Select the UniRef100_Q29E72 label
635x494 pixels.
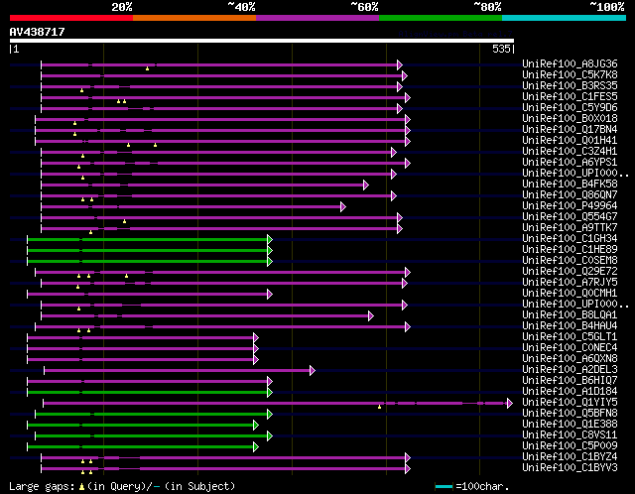pos(570,272)
